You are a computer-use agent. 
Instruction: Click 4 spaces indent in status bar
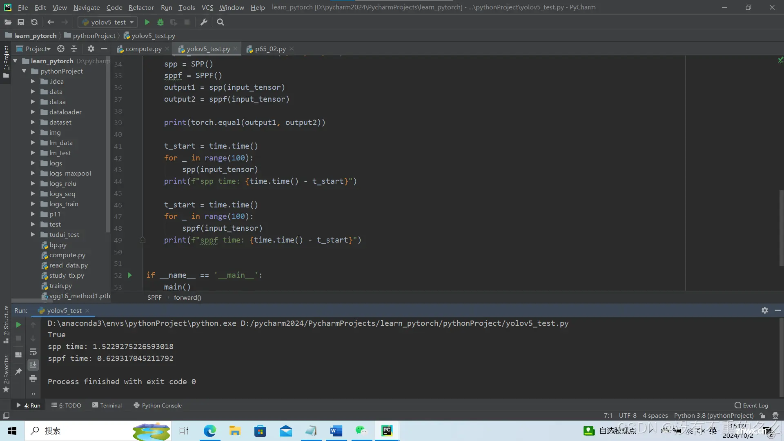(x=655, y=416)
